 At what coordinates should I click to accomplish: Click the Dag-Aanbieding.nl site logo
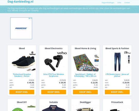click(21, 2)
